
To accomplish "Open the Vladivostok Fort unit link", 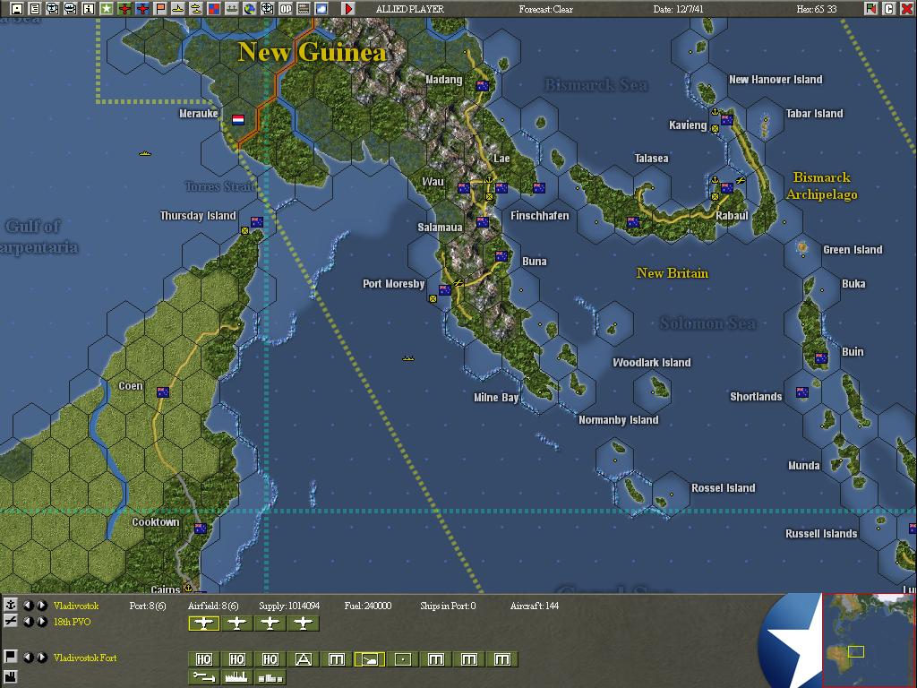I will click(x=85, y=658).
